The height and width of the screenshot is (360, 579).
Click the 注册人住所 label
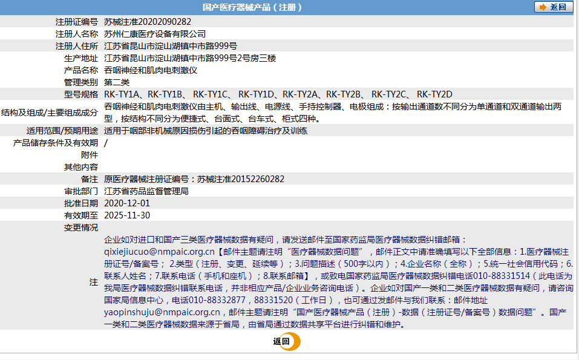(77, 46)
